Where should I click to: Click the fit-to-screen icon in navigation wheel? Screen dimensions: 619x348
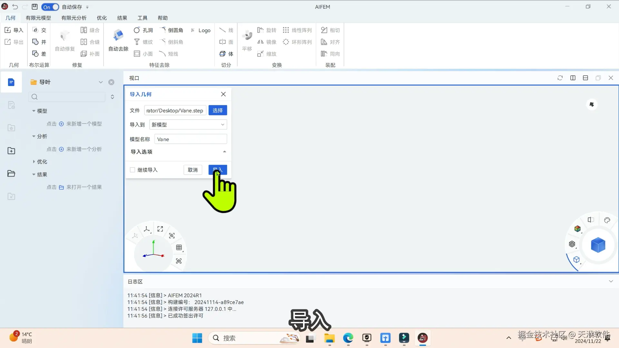pyautogui.click(x=160, y=229)
